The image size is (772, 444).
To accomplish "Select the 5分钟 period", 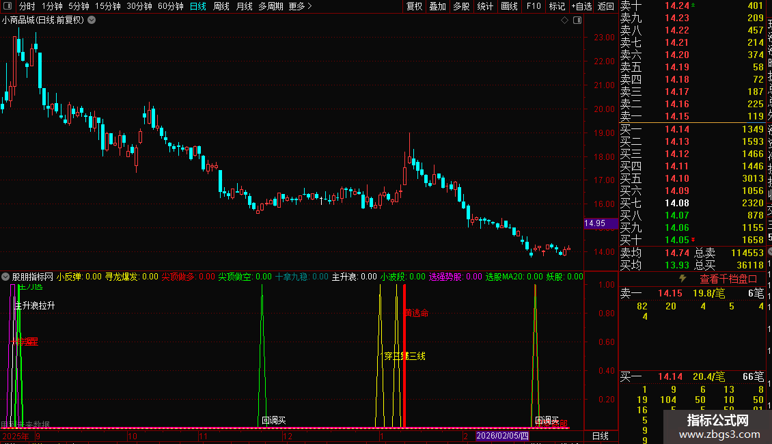I will [79, 6].
